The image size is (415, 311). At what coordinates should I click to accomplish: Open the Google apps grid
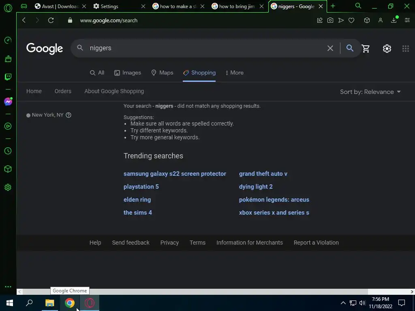click(x=405, y=49)
